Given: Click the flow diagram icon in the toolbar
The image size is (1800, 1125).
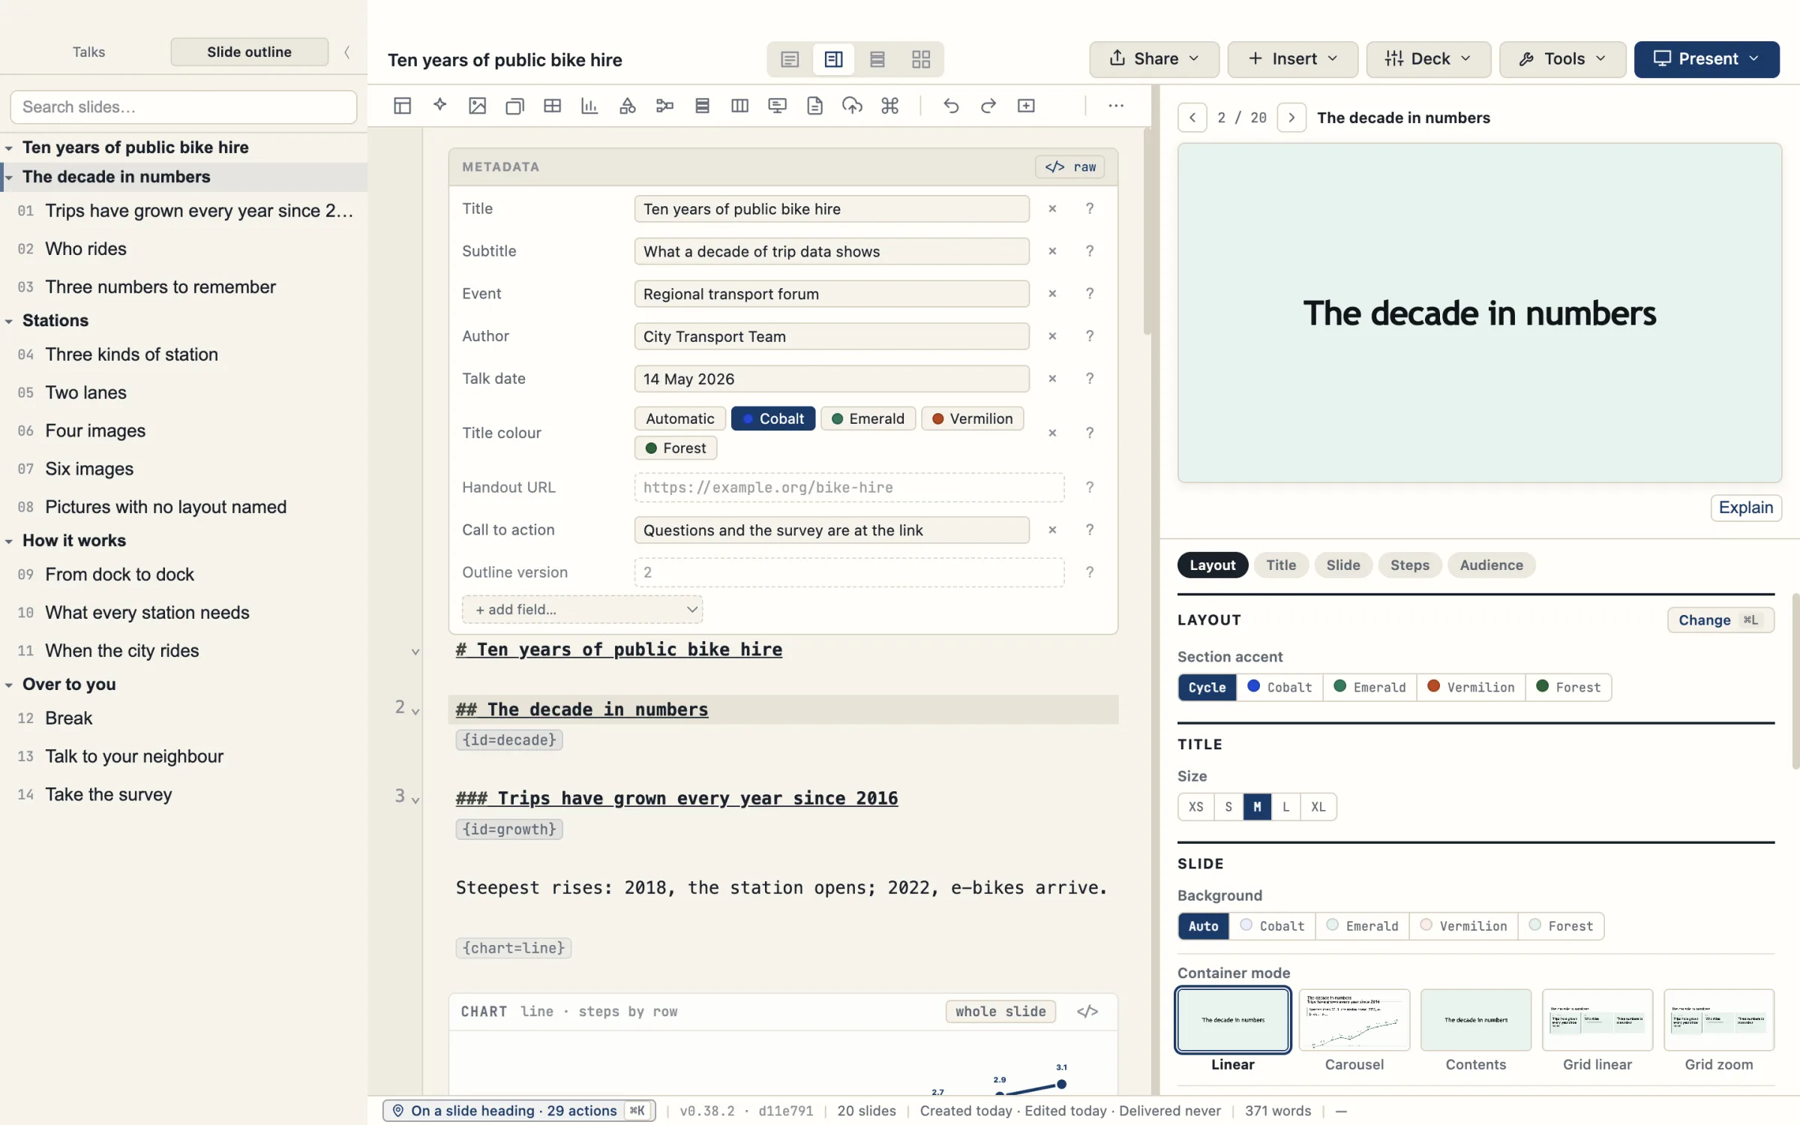Looking at the screenshot, I should click(x=664, y=106).
